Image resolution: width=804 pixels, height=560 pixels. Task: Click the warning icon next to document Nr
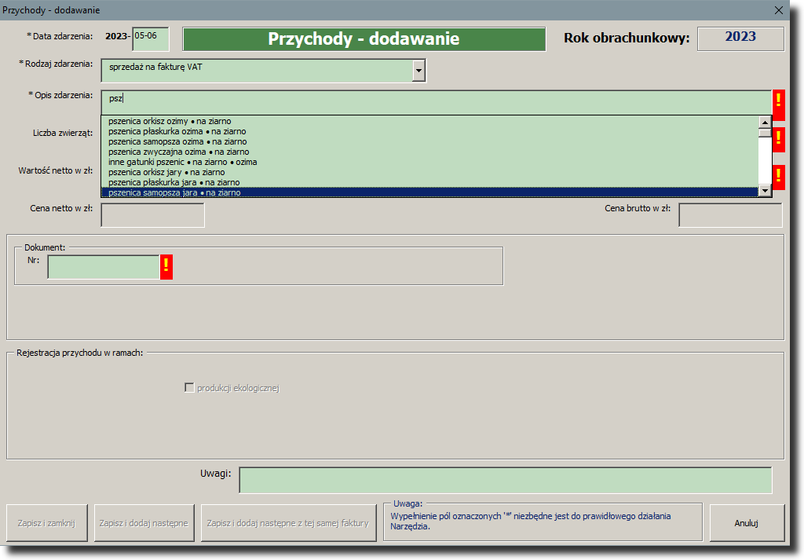tap(166, 267)
